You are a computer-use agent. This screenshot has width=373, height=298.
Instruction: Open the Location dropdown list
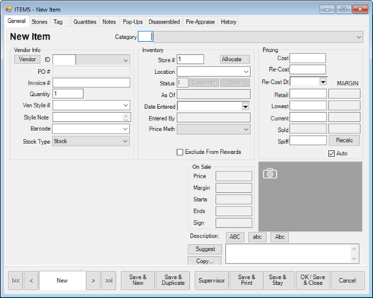[x=246, y=72]
